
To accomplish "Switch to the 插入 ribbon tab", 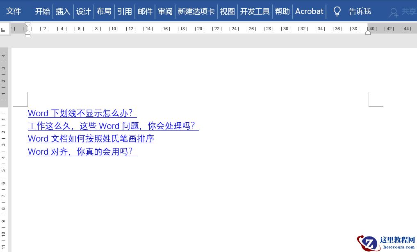I will [63, 11].
